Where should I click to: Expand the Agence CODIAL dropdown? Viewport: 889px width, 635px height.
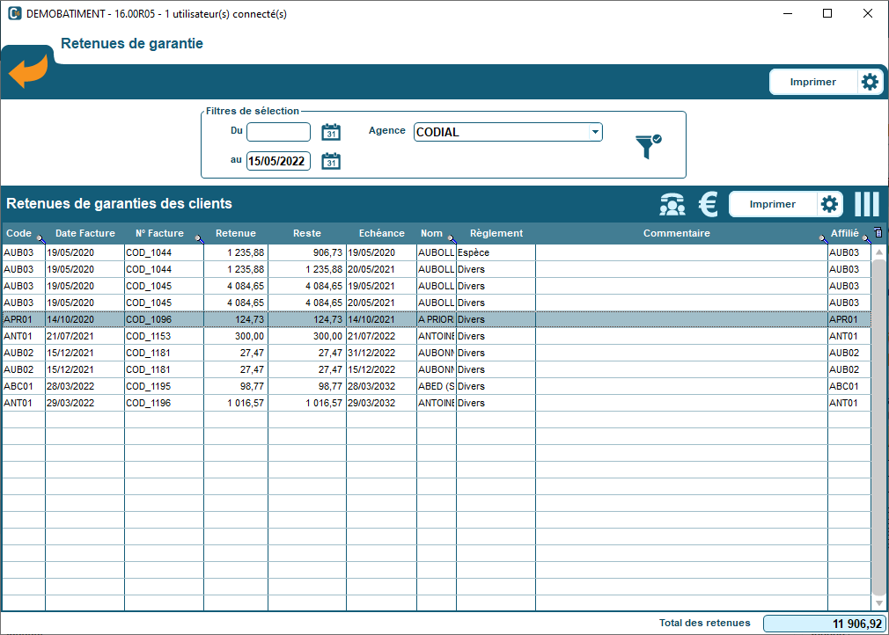595,132
